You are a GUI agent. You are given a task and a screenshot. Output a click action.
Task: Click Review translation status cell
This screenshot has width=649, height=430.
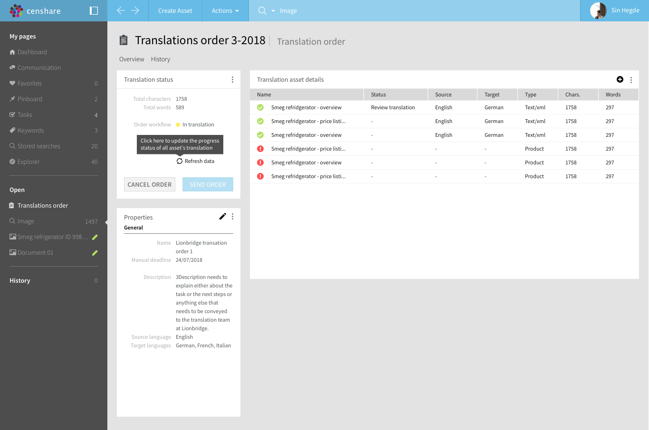coord(393,108)
